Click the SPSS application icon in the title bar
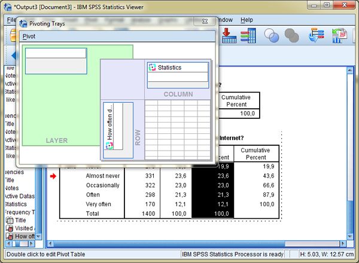The height and width of the screenshot is (263, 359). [8, 7]
